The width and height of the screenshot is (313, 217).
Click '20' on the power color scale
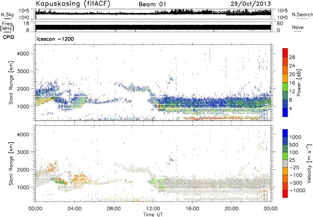click(x=292, y=74)
